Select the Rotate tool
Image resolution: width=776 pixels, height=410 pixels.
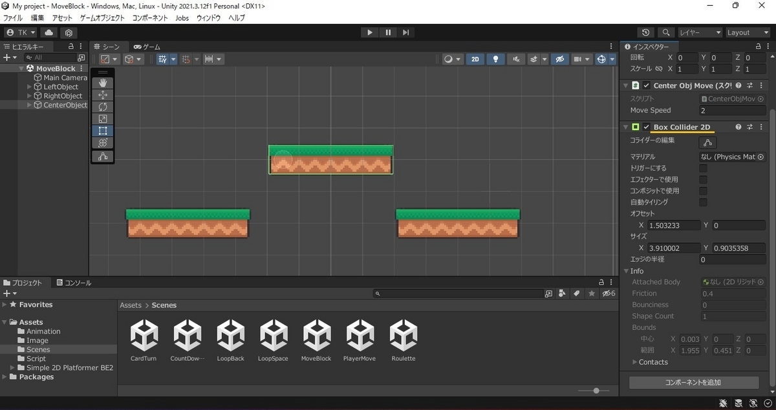(103, 107)
